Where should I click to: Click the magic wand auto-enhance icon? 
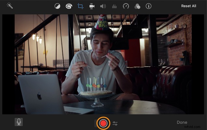tap(10, 6)
